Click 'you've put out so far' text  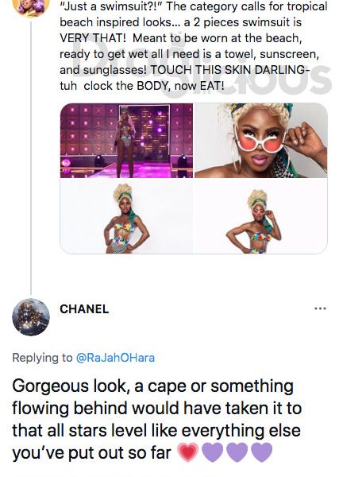(92, 452)
